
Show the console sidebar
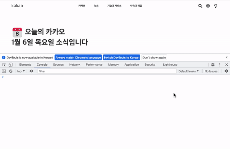pos(4,71)
